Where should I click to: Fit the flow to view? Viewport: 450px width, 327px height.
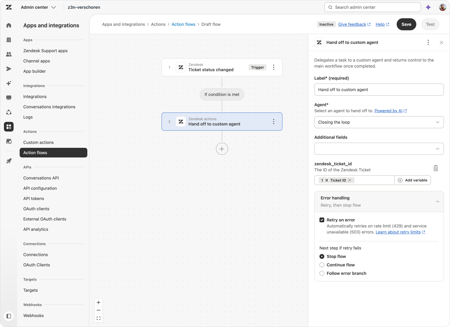(x=99, y=318)
